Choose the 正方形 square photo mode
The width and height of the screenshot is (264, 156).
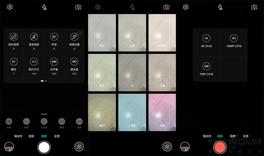pos(44,121)
